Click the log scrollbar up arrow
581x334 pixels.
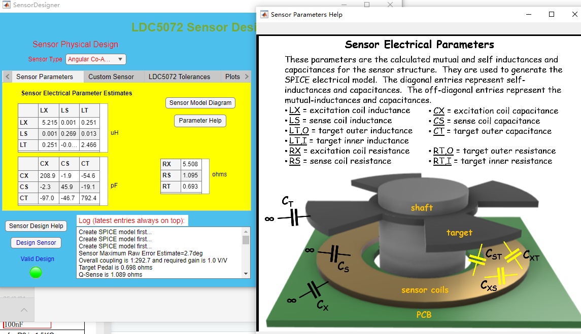tap(246, 232)
